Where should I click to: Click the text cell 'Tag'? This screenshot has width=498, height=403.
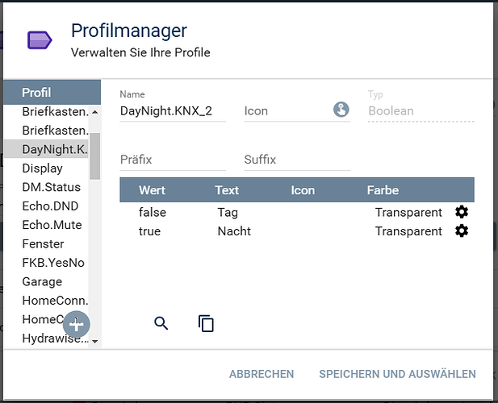click(228, 213)
